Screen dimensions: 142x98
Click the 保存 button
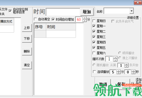[x=121, y=84]
